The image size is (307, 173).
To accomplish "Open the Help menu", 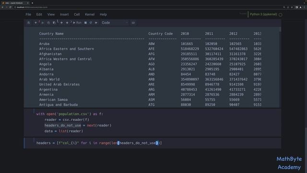I will pos(103,14).
